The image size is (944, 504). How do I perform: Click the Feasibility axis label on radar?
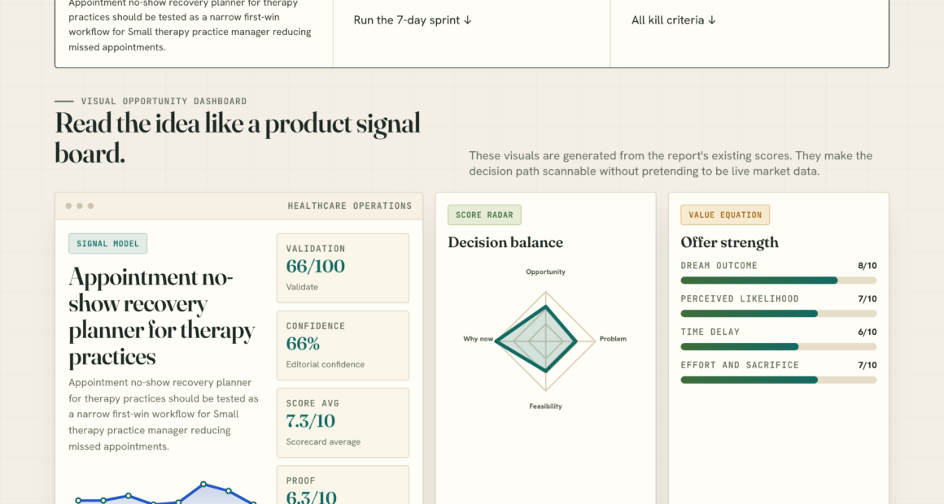(x=545, y=406)
